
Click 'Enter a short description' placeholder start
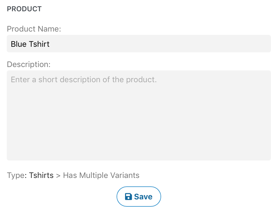coord(20,79)
